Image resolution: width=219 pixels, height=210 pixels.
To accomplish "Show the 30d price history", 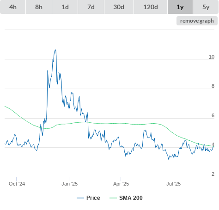I will 119,7.
